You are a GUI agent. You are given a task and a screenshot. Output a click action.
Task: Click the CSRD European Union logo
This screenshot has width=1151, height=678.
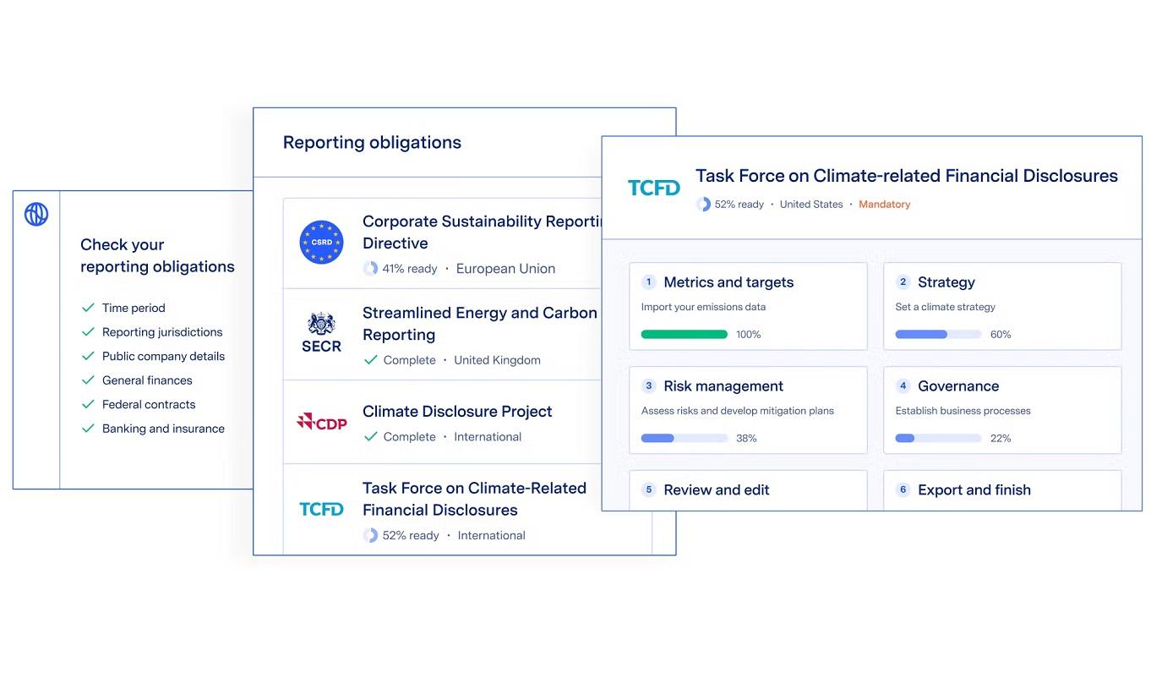tap(321, 243)
